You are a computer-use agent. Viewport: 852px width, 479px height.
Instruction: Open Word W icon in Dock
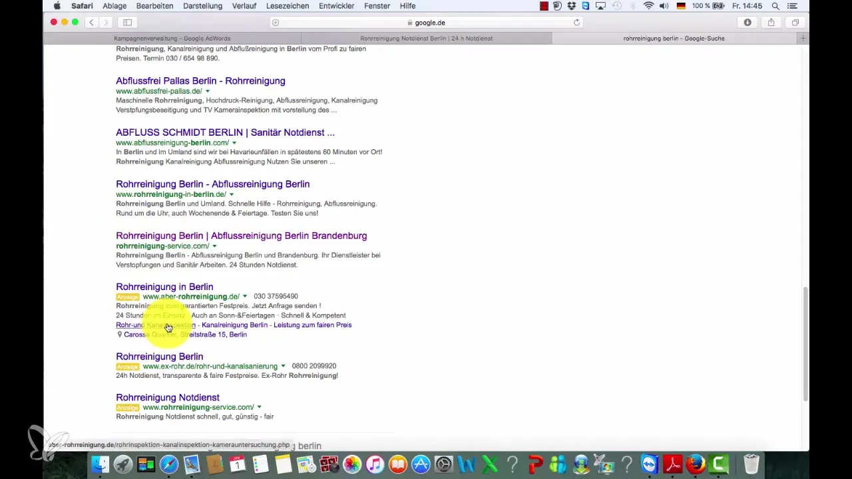467,464
